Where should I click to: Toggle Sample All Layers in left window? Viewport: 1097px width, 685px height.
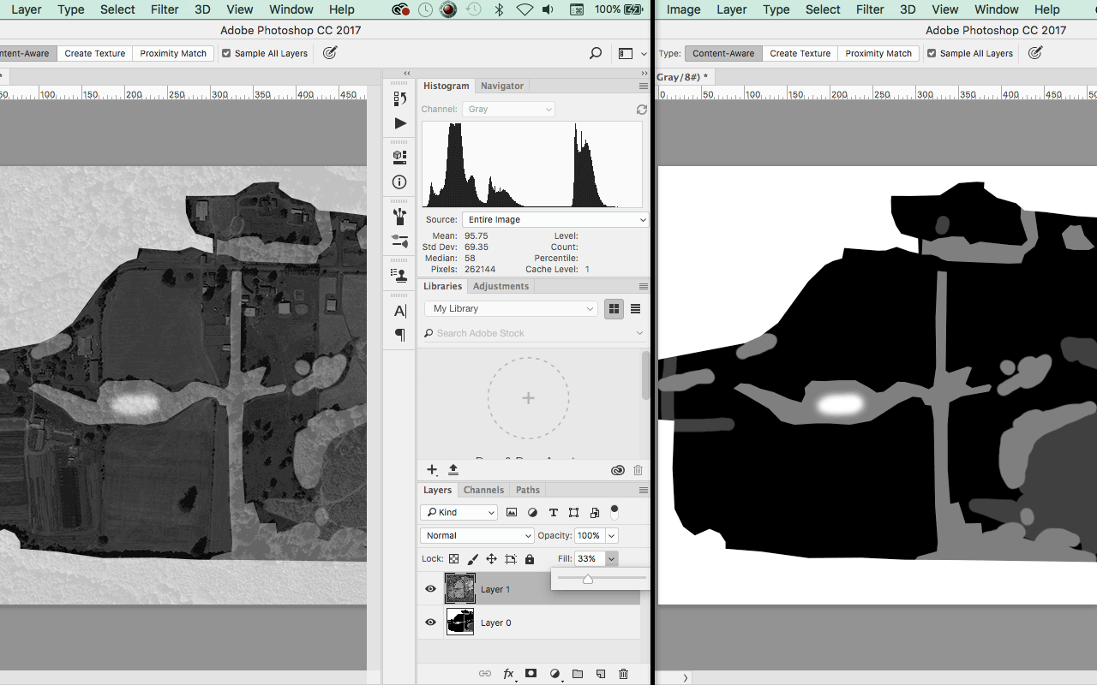(x=265, y=53)
